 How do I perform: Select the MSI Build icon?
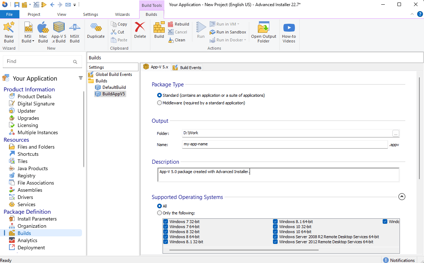[28, 32]
